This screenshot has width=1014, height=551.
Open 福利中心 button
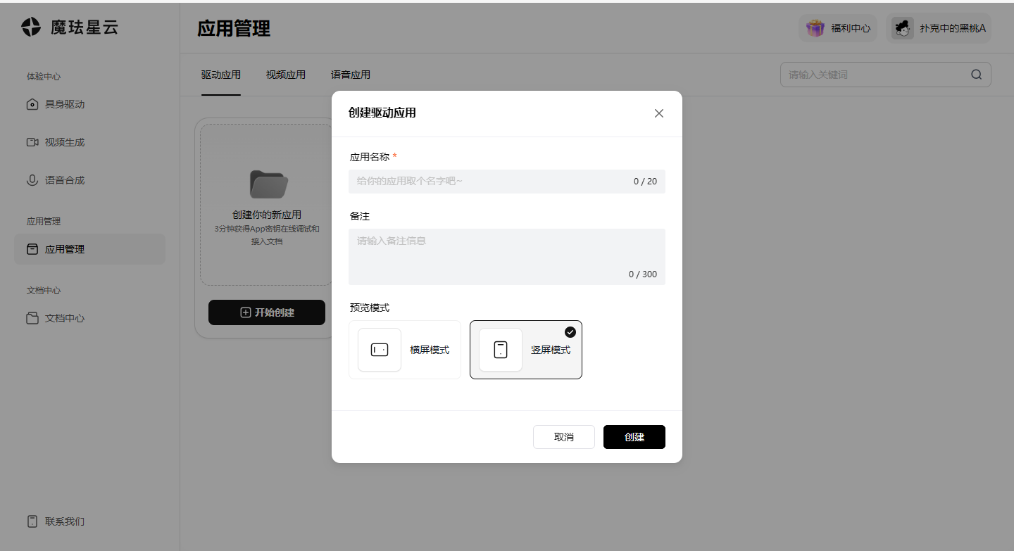pos(838,28)
